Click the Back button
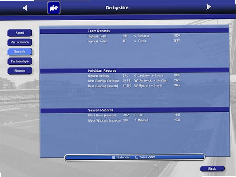The height and width of the screenshot is (177, 236). pos(212,169)
